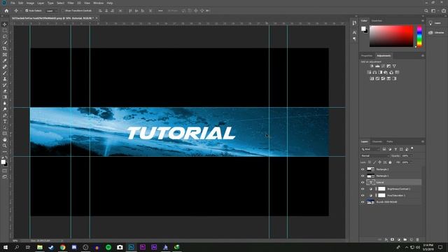Add a layer mask from Layers panel footer
The image size is (448, 252).
coord(392,239)
